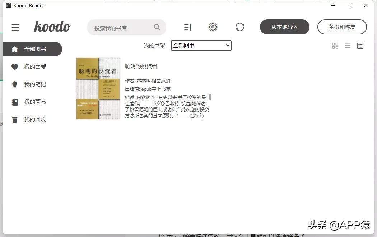Expand the bookshelf filter combo box arrow
The image size is (377, 237).
(227, 46)
